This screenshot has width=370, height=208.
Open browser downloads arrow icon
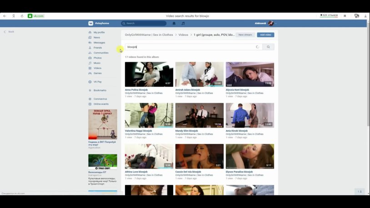click(365, 16)
